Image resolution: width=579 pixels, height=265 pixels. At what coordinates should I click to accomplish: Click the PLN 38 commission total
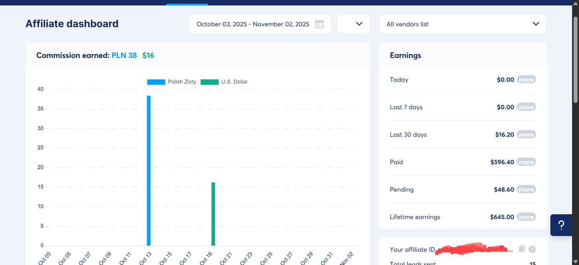click(x=124, y=55)
